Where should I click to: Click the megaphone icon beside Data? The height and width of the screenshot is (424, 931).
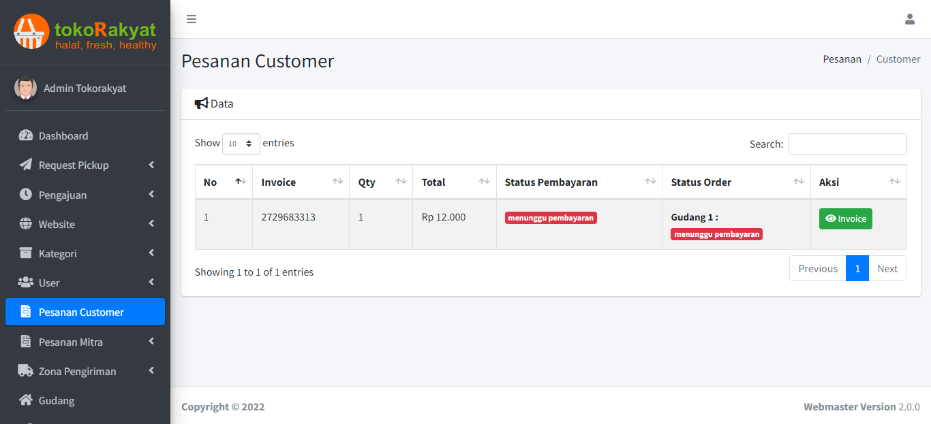pos(201,103)
